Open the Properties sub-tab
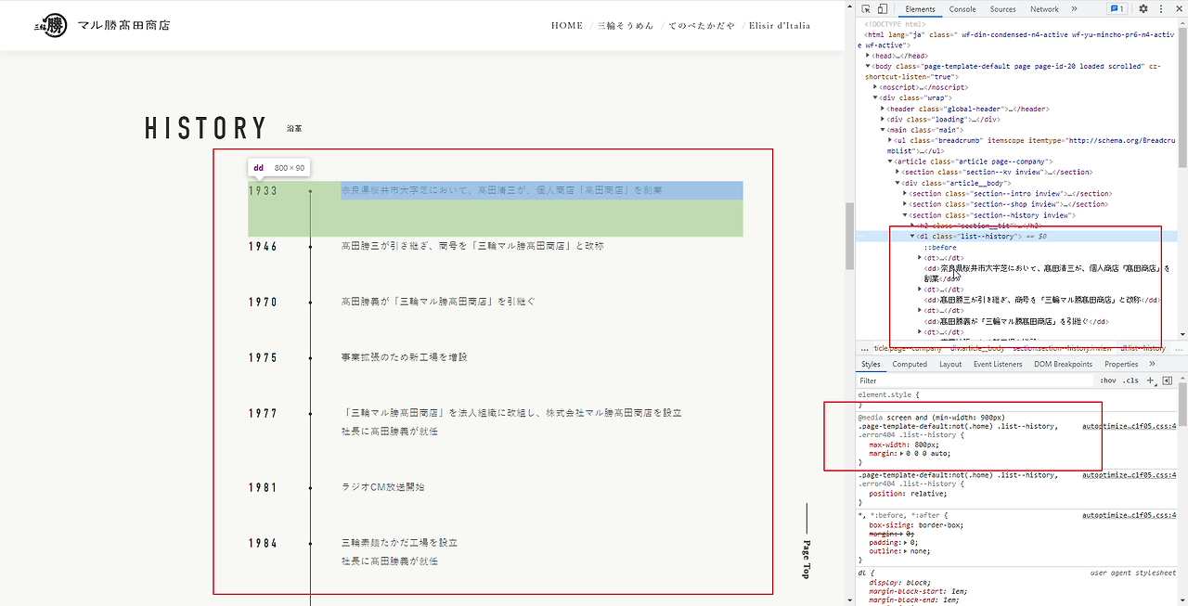1188x606 pixels. click(x=1121, y=364)
